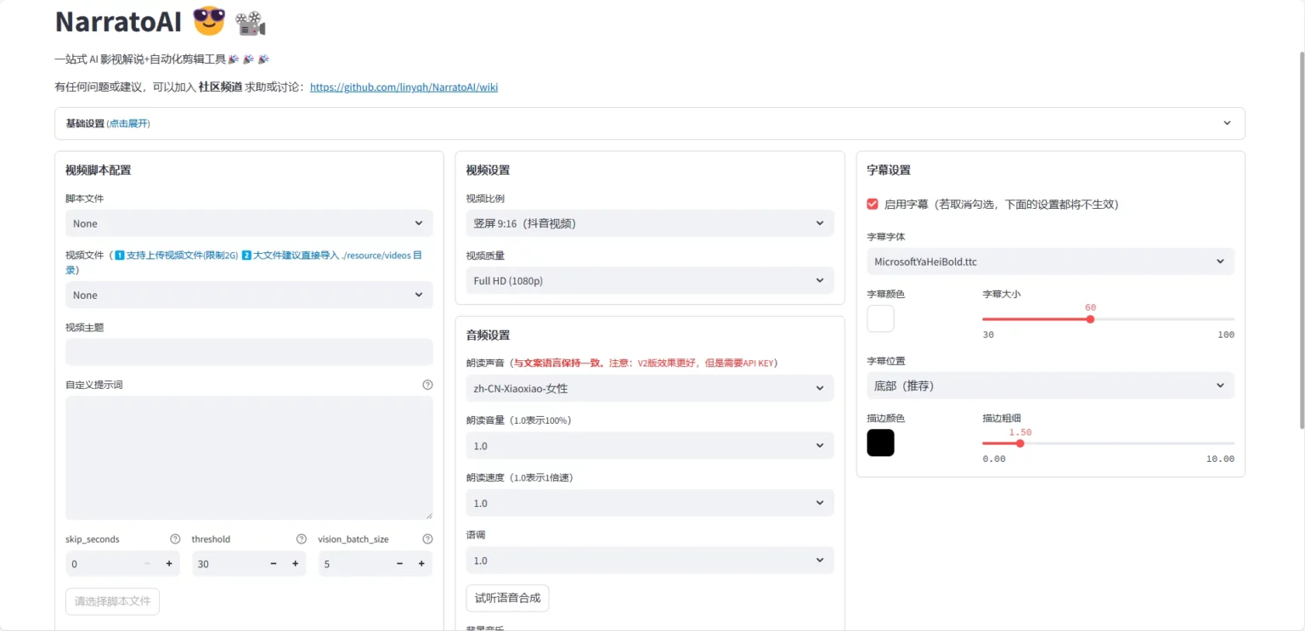Open the NarratoAI GitHub wiki link
The height and width of the screenshot is (631, 1305).
click(x=404, y=87)
